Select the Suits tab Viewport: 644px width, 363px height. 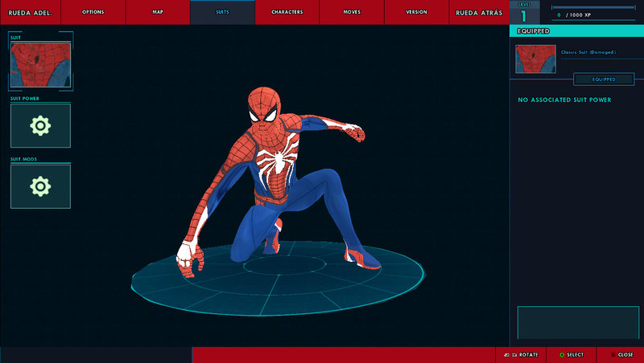[223, 12]
